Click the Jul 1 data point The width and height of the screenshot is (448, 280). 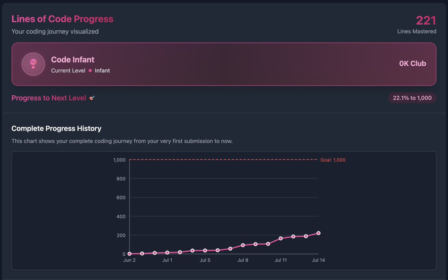click(167, 253)
